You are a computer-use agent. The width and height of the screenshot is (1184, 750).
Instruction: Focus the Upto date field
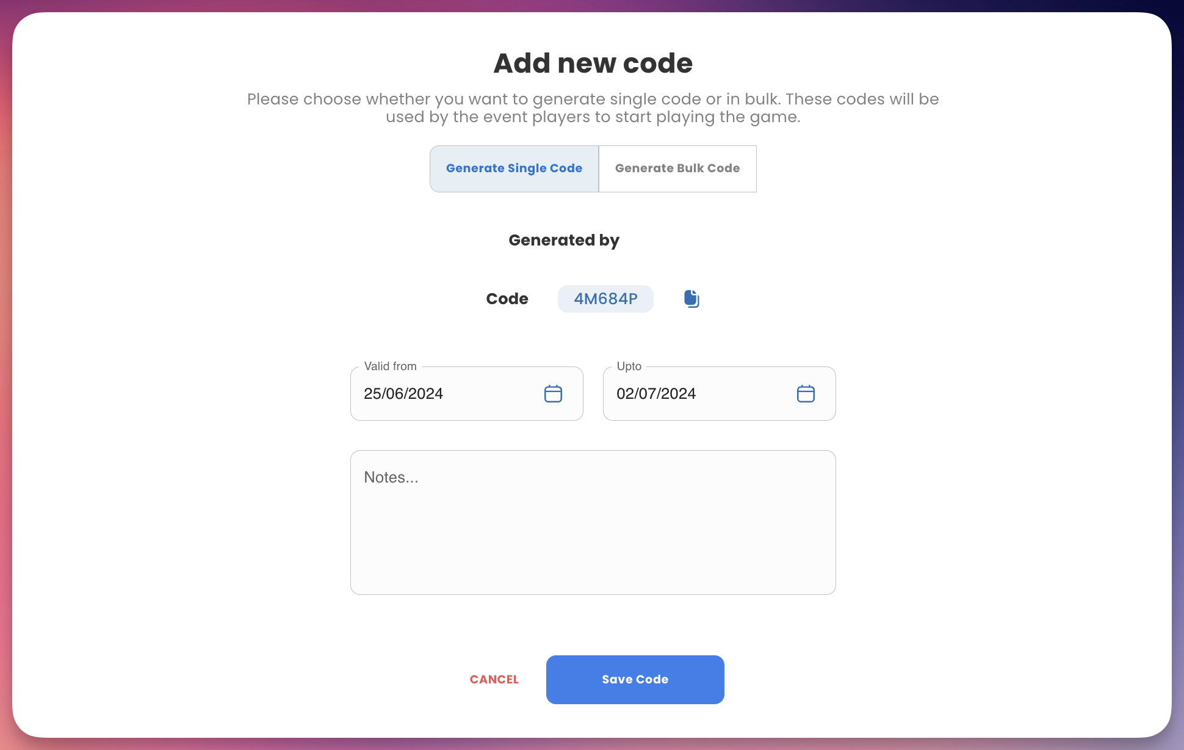coord(696,394)
